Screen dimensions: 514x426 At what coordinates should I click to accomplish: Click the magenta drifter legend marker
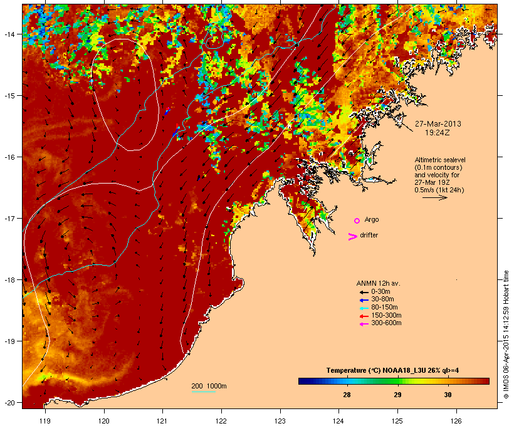point(353,236)
